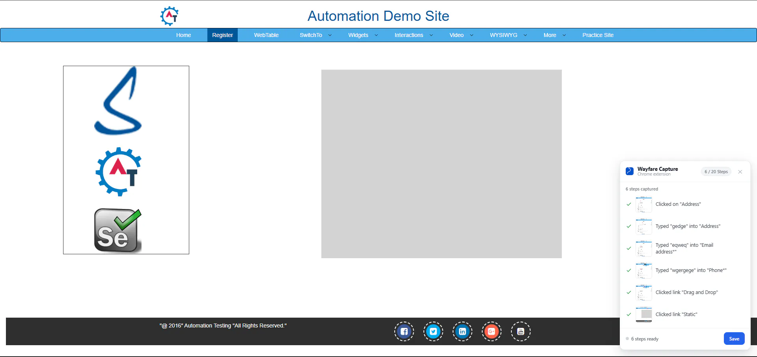Open the Interactions menu label
757x357 pixels.
pyautogui.click(x=409, y=35)
